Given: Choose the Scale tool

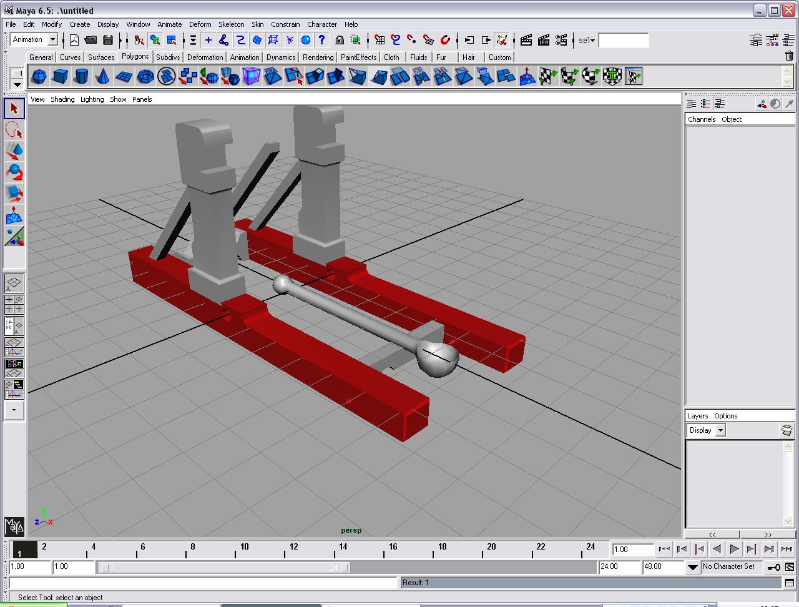Looking at the screenshot, I should (x=14, y=194).
